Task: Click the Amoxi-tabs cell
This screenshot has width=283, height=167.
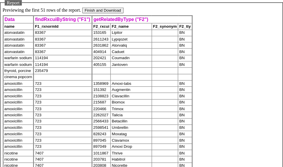Action: point(131,83)
